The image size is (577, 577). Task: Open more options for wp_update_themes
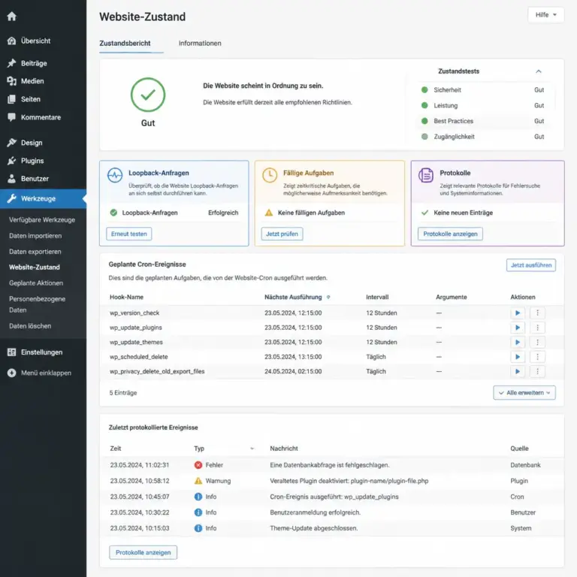pos(538,343)
